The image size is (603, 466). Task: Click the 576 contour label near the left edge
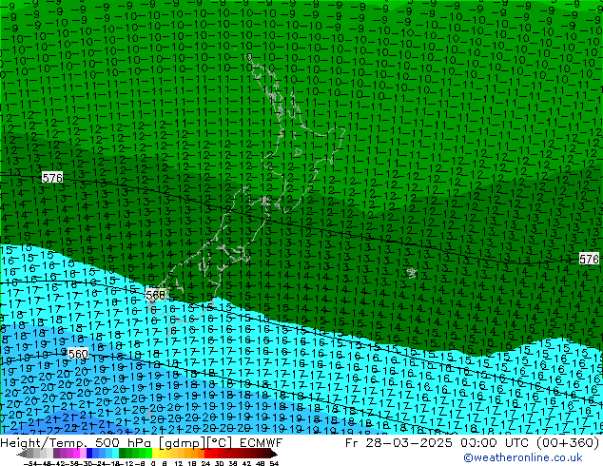pyautogui.click(x=52, y=178)
